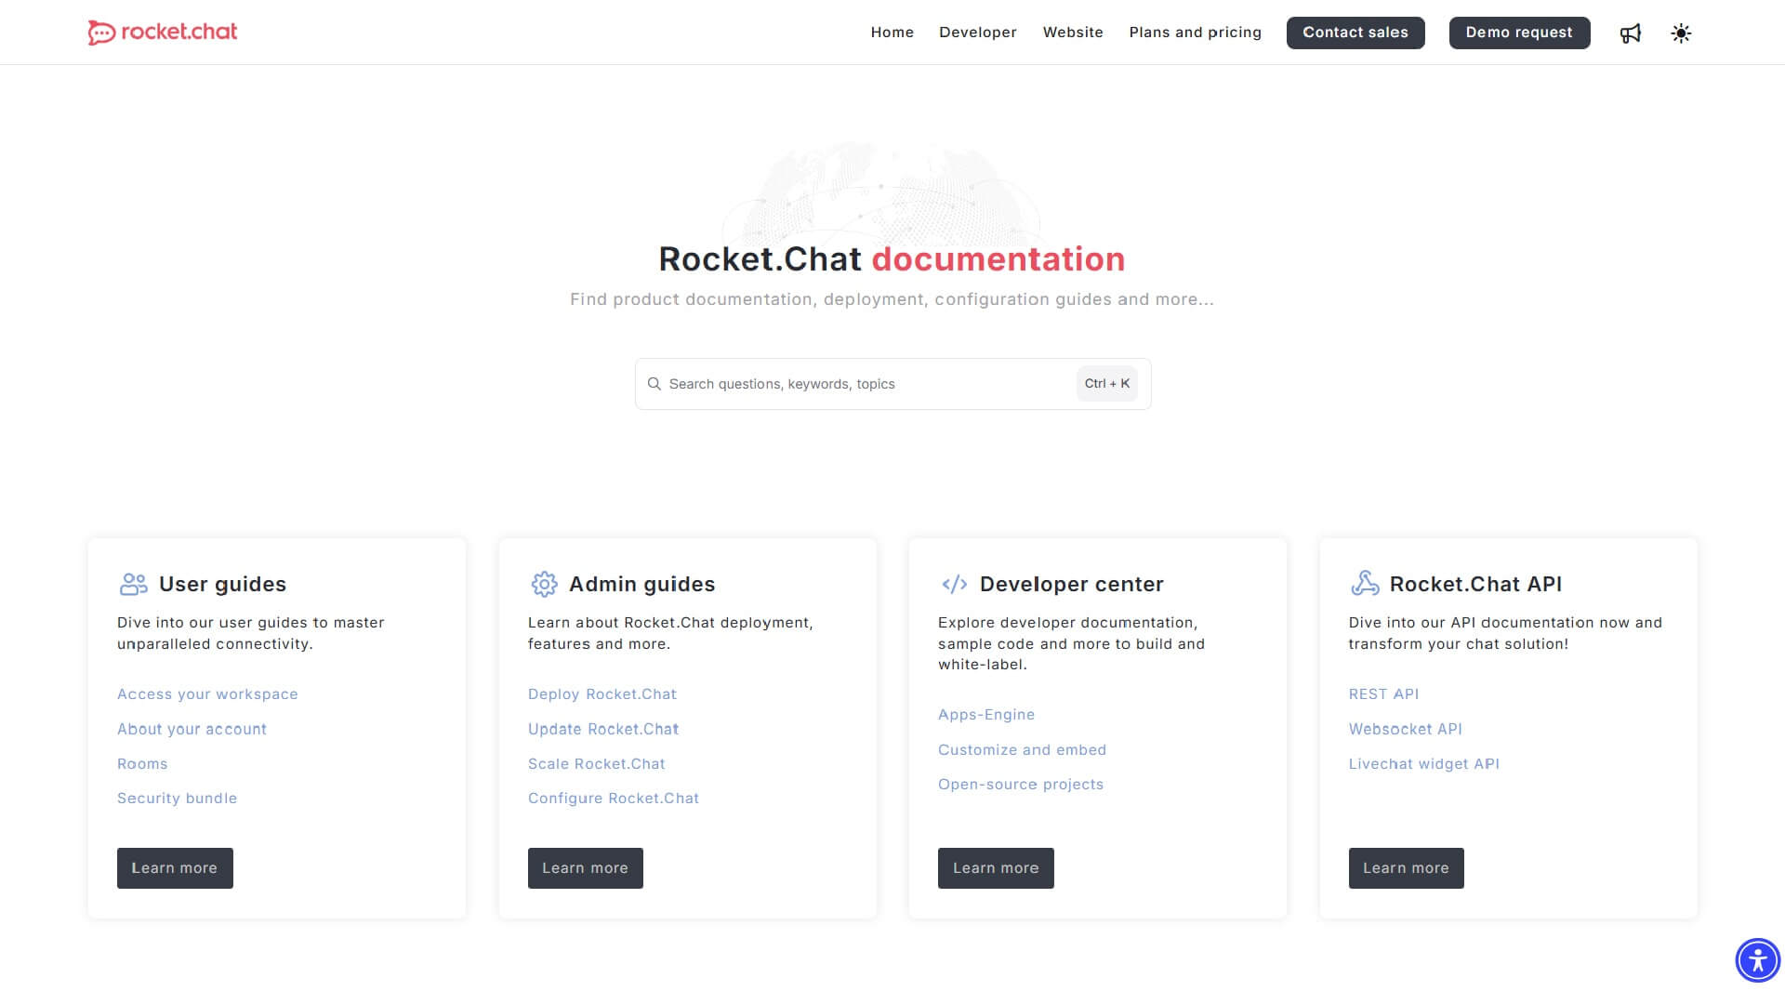The height and width of the screenshot is (1004, 1785).
Task: Click the Contact sales button
Action: pos(1355,33)
